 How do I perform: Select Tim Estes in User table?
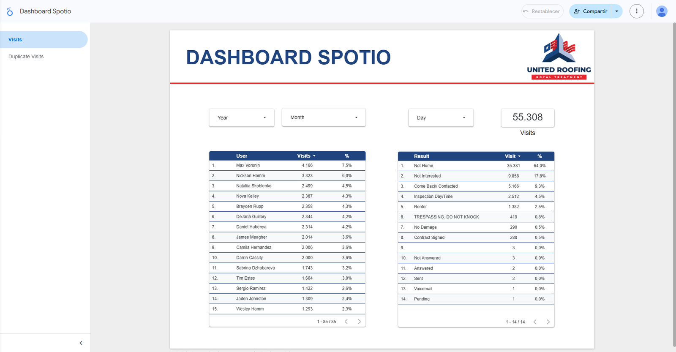click(245, 278)
